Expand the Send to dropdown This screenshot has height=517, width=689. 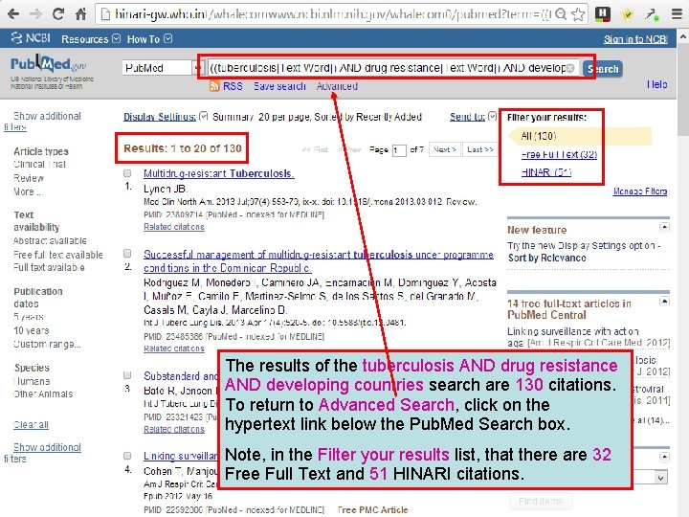(x=473, y=117)
